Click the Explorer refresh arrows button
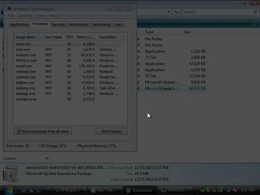The width and height of the screenshot is (260, 195). pyautogui.click(x=176, y=12)
